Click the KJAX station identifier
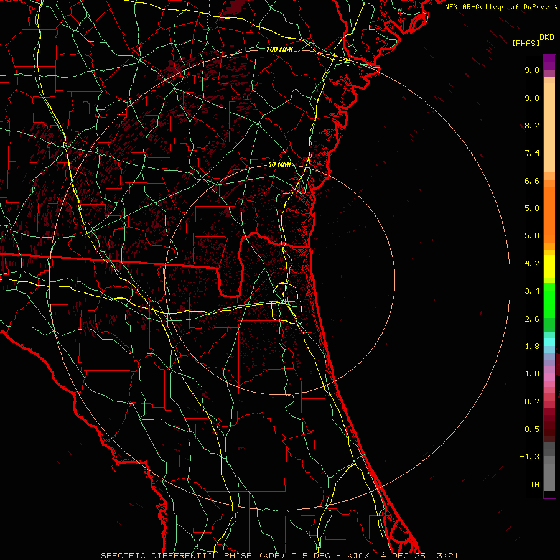560x560 pixels. [360, 556]
